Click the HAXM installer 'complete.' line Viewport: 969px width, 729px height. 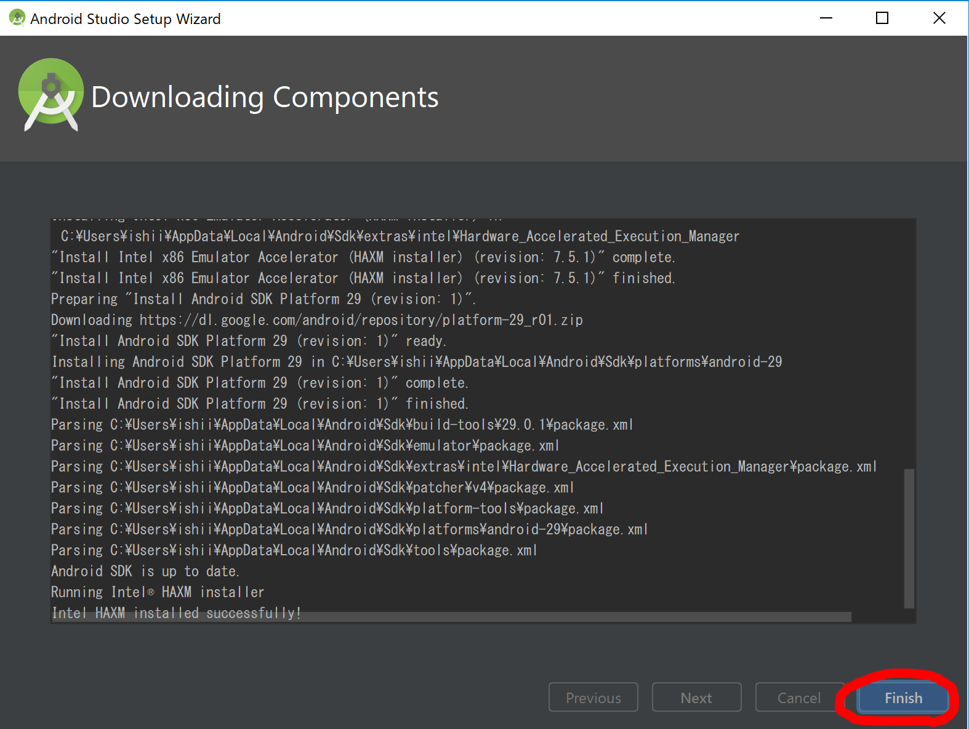[x=363, y=257]
